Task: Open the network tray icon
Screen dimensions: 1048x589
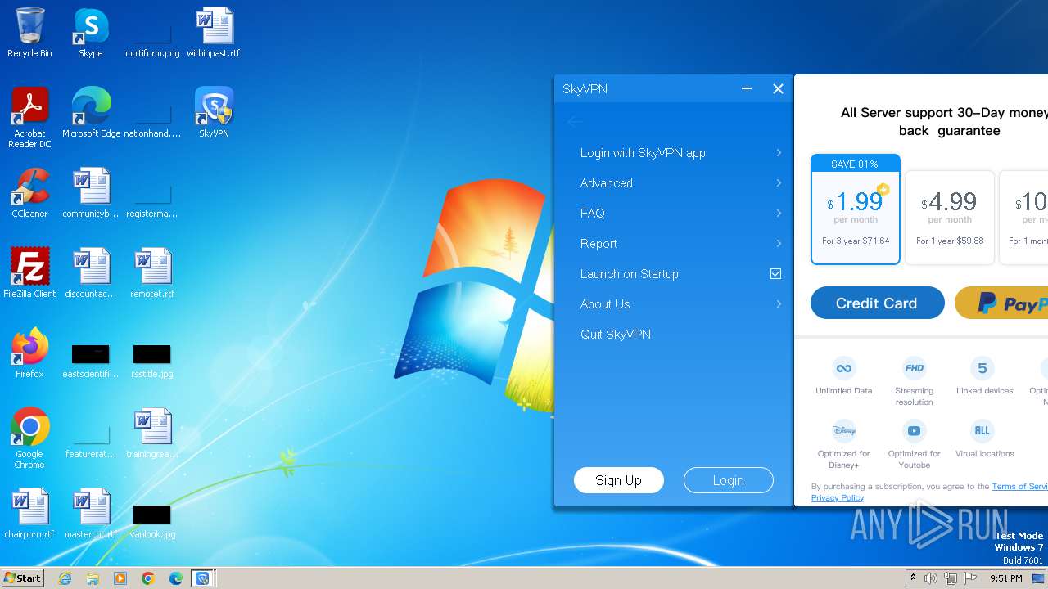Action: [x=951, y=578]
